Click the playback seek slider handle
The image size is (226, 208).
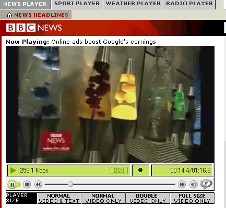(70, 184)
